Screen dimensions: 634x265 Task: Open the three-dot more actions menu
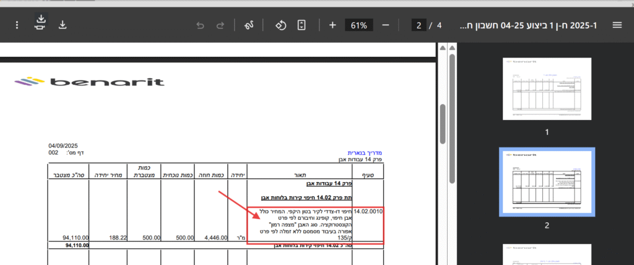click(17, 25)
